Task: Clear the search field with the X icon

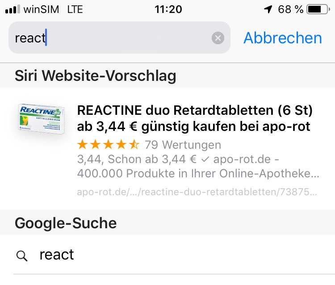Action: pyautogui.click(x=218, y=38)
